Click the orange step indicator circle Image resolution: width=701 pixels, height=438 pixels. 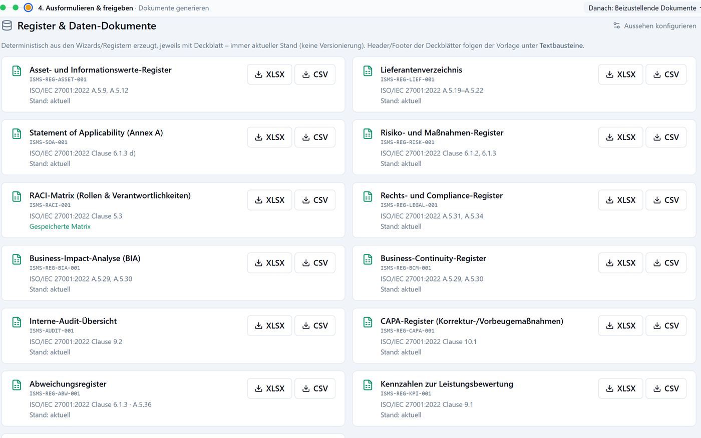click(x=29, y=7)
